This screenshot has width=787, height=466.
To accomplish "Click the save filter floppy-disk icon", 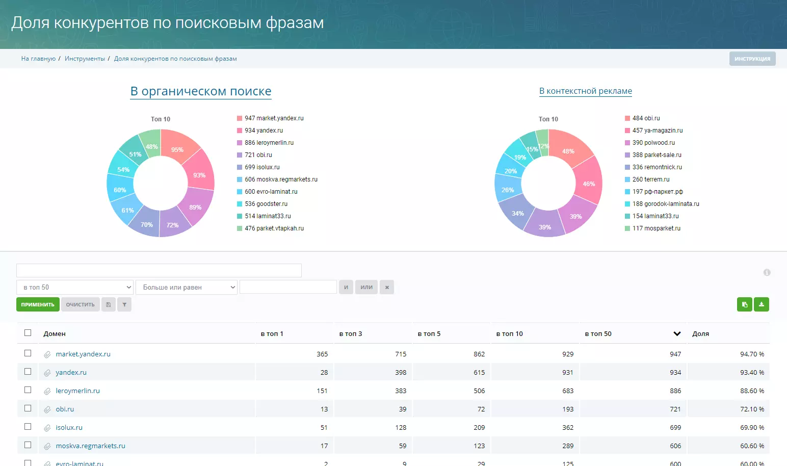I will pos(108,304).
